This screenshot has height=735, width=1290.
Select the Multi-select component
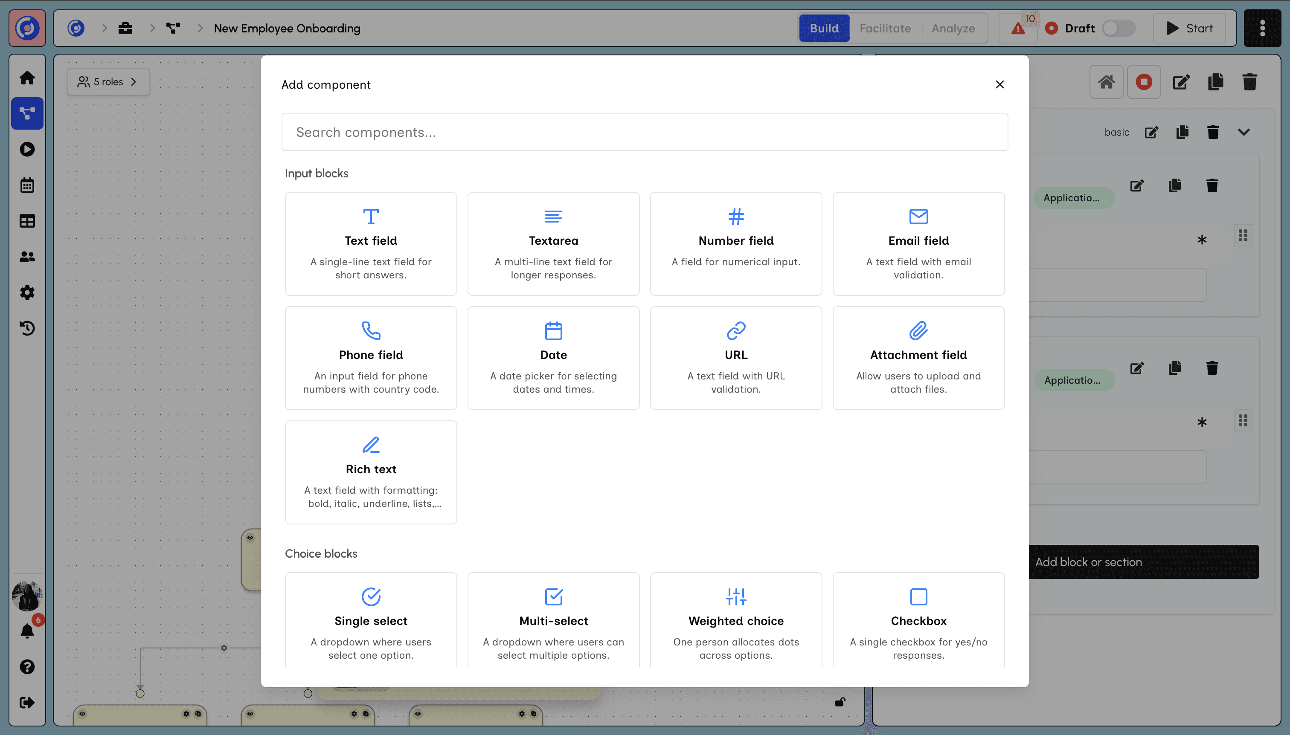coord(553,621)
